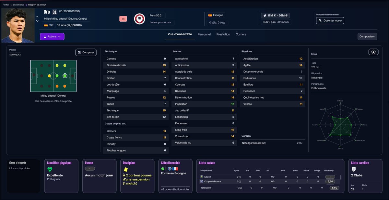The width and height of the screenshot is (389, 200).
Task: Click the Comparaison button
Action: coord(367,37)
